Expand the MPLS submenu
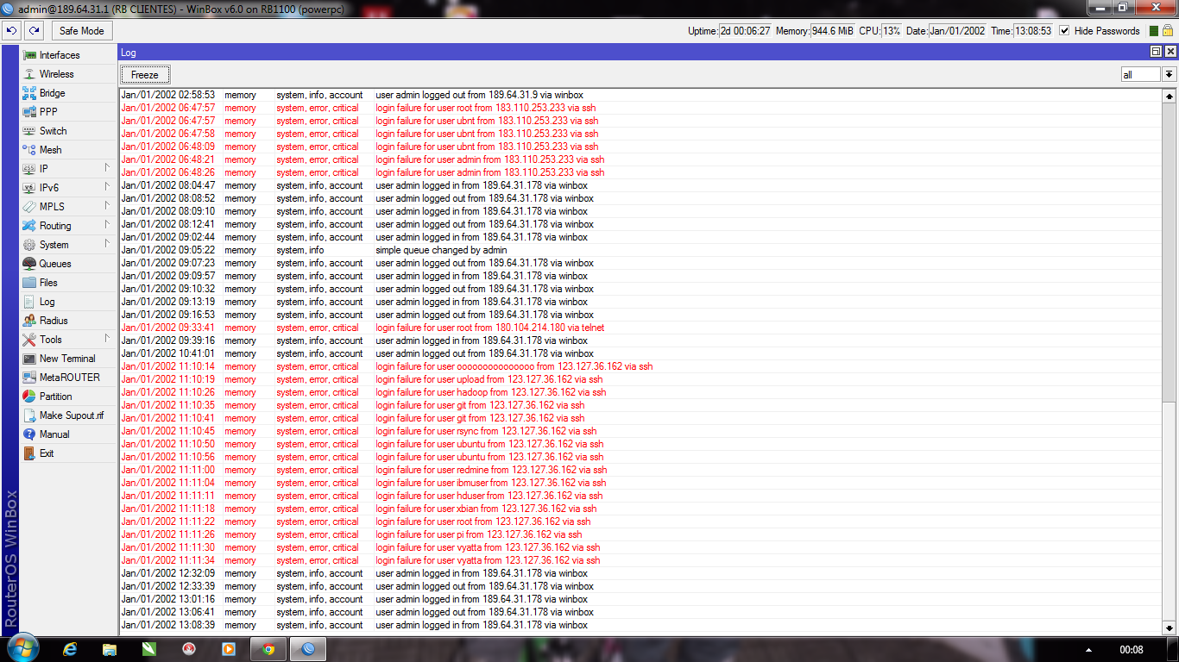The image size is (1179, 662). pos(107,207)
